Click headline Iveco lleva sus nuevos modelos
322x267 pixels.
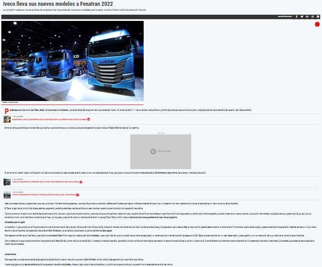[58, 4]
